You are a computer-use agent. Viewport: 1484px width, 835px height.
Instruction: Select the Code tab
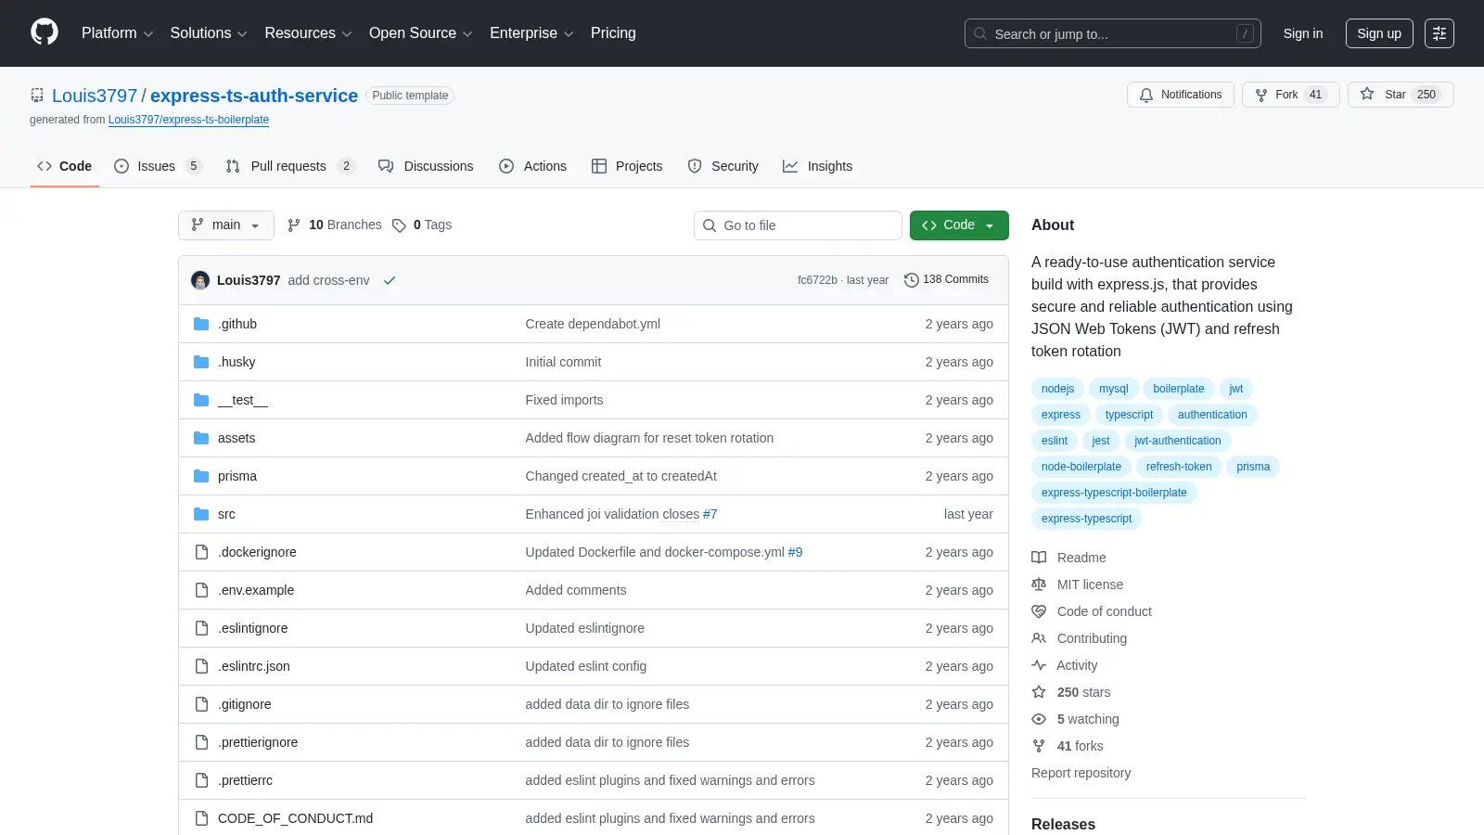pyautogui.click(x=64, y=166)
